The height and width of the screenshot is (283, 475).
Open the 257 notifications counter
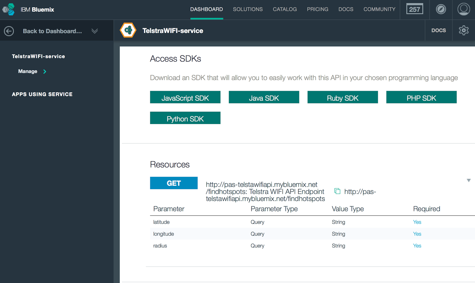coord(414,9)
